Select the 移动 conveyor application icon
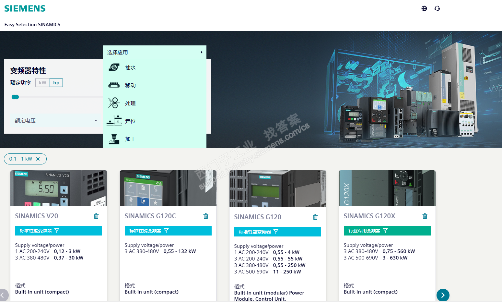Image resolution: width=502 pixels, height=302 pixels. (x=114, y=85)
